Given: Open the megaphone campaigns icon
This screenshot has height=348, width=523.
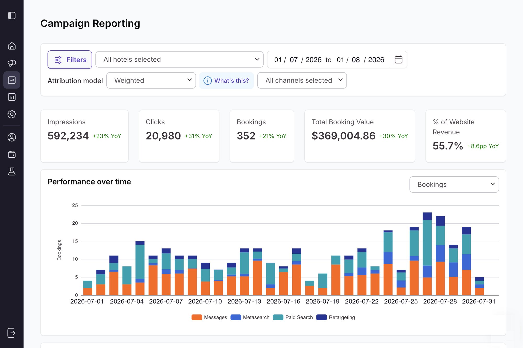Looking at the screenshot, I should (12, 63).
